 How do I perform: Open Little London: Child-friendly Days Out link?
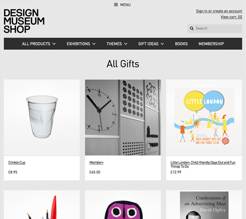pyautogui.click(x=203, y=165)
